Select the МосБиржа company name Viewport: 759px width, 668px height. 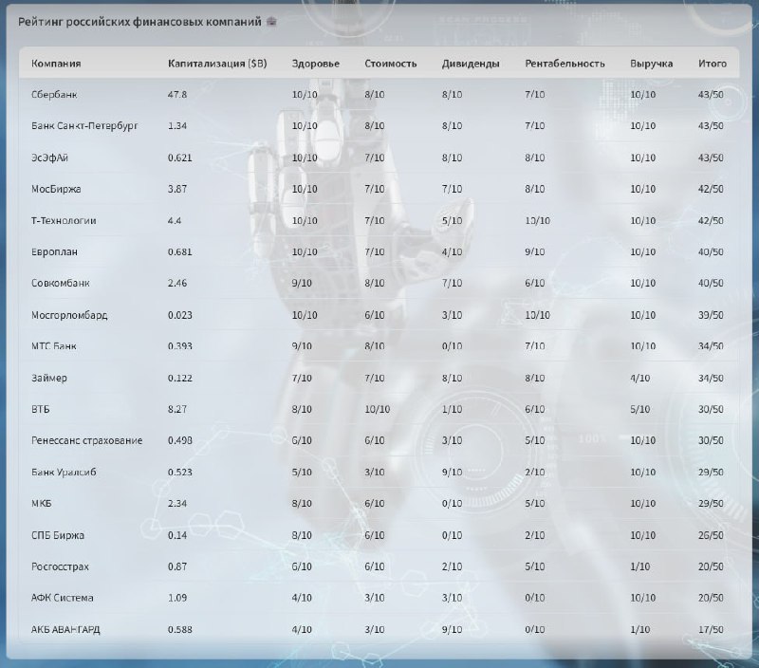point(56,189)
